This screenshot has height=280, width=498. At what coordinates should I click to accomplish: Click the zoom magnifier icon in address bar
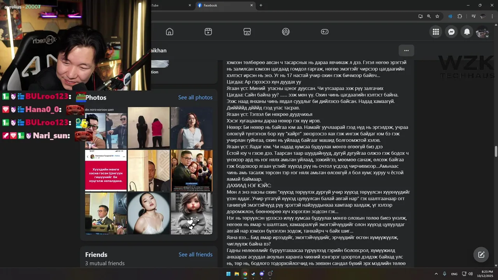429,16
